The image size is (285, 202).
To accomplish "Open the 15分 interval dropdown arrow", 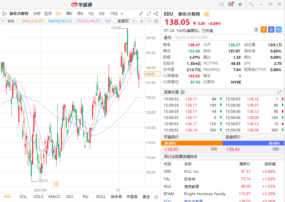I will click(x=122, y=14).
